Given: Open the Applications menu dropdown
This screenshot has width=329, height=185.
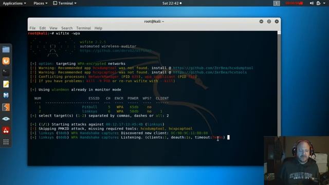Looking at the screenshot, I should tap(14, 3).
